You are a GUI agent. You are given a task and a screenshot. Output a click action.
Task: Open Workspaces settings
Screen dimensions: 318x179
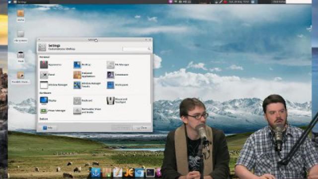117,85
